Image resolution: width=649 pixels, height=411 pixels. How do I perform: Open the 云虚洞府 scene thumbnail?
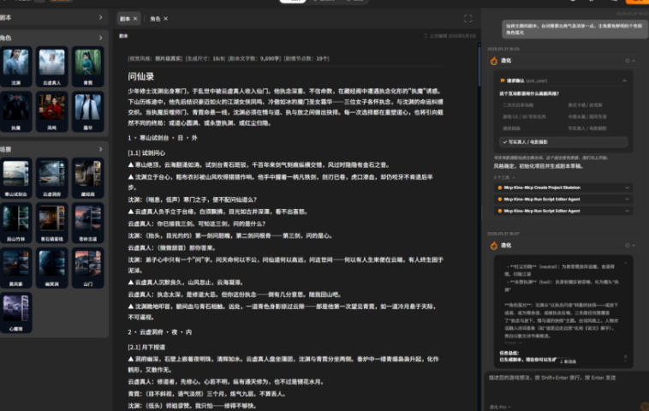tap(51, 177)
